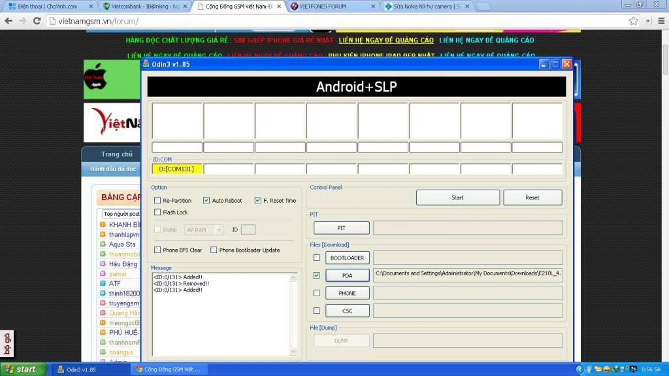
Task: Toggle F. Reset Time checkbox
Action: click(x=257, y=200)
